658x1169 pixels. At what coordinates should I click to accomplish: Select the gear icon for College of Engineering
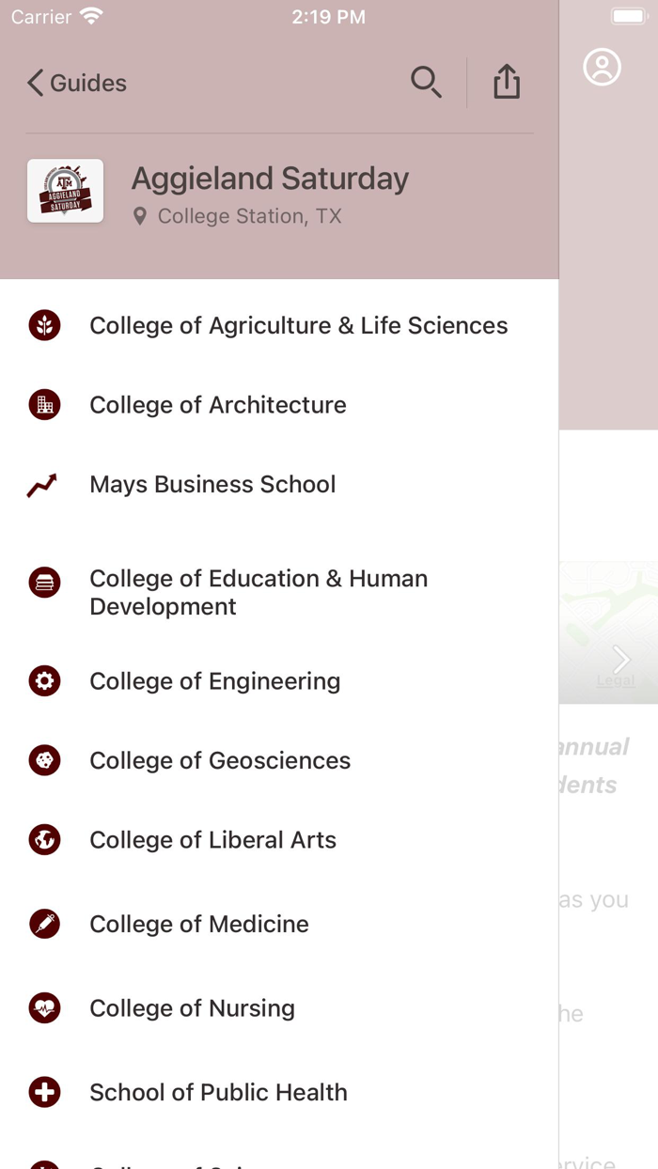pos(44,680)
